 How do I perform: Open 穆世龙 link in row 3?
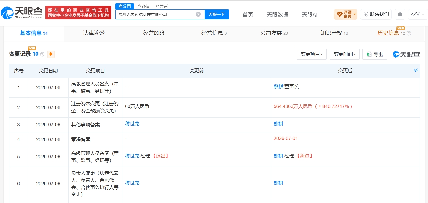click(132, 124)
